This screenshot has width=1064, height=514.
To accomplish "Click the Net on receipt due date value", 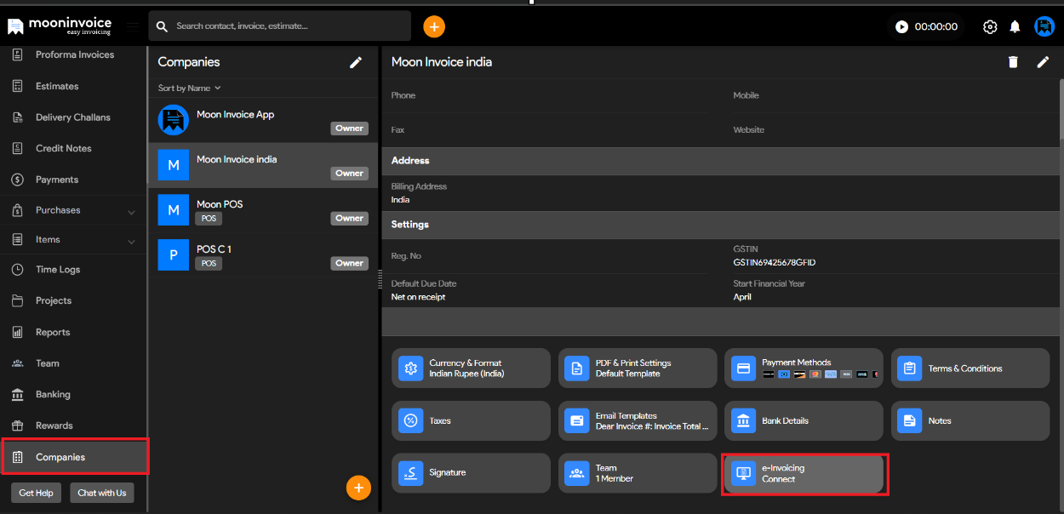I will coord(418,297).
